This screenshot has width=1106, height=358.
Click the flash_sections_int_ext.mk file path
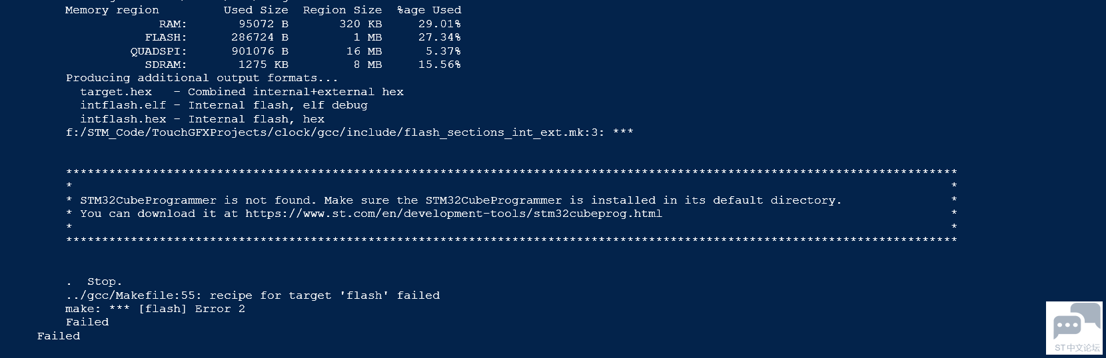(334, 132)
